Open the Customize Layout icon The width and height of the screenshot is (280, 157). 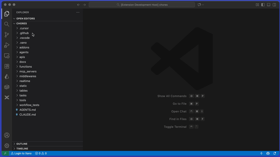[x=257, y=5]
